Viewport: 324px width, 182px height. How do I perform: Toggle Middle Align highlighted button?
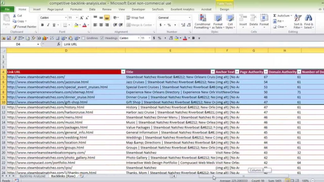pos(107,18)
